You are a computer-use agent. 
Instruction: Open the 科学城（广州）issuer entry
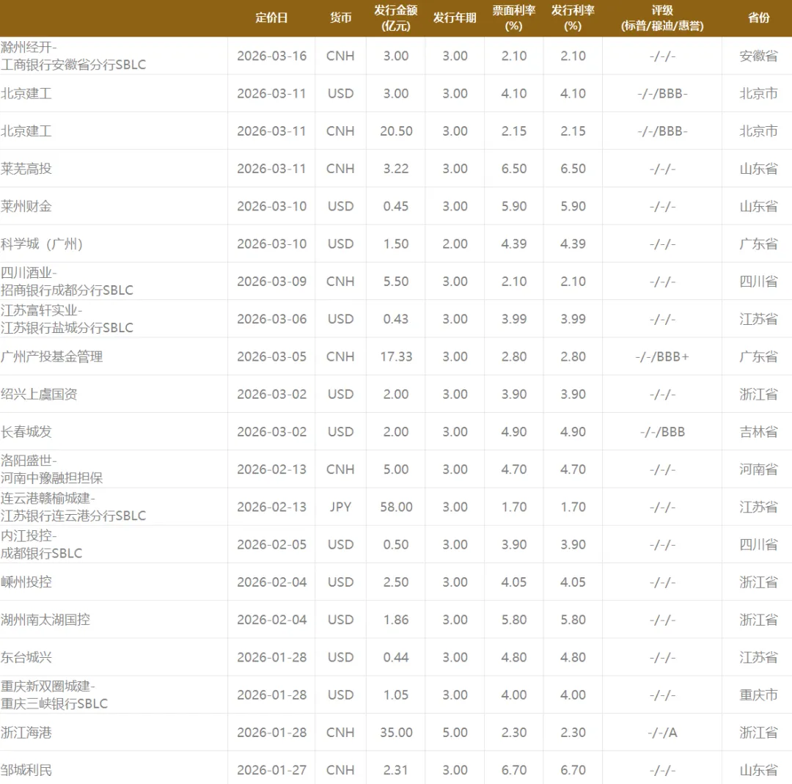tap(44, 243)
